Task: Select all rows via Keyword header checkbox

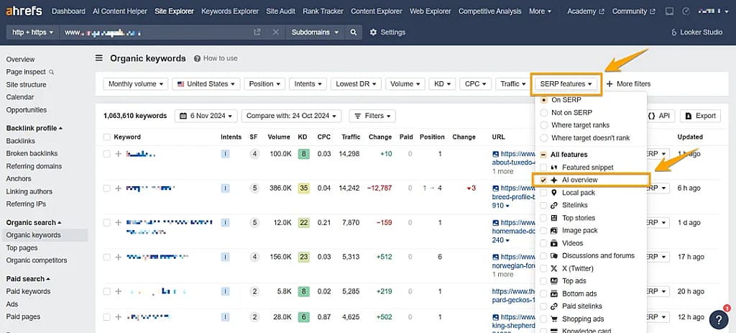Action: click(x=106, y=137)
